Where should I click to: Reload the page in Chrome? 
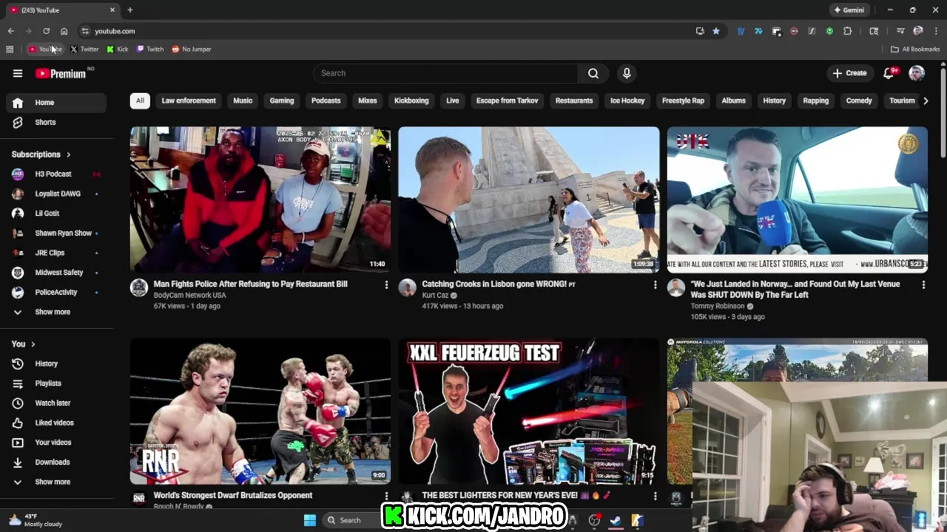[46, 31]
